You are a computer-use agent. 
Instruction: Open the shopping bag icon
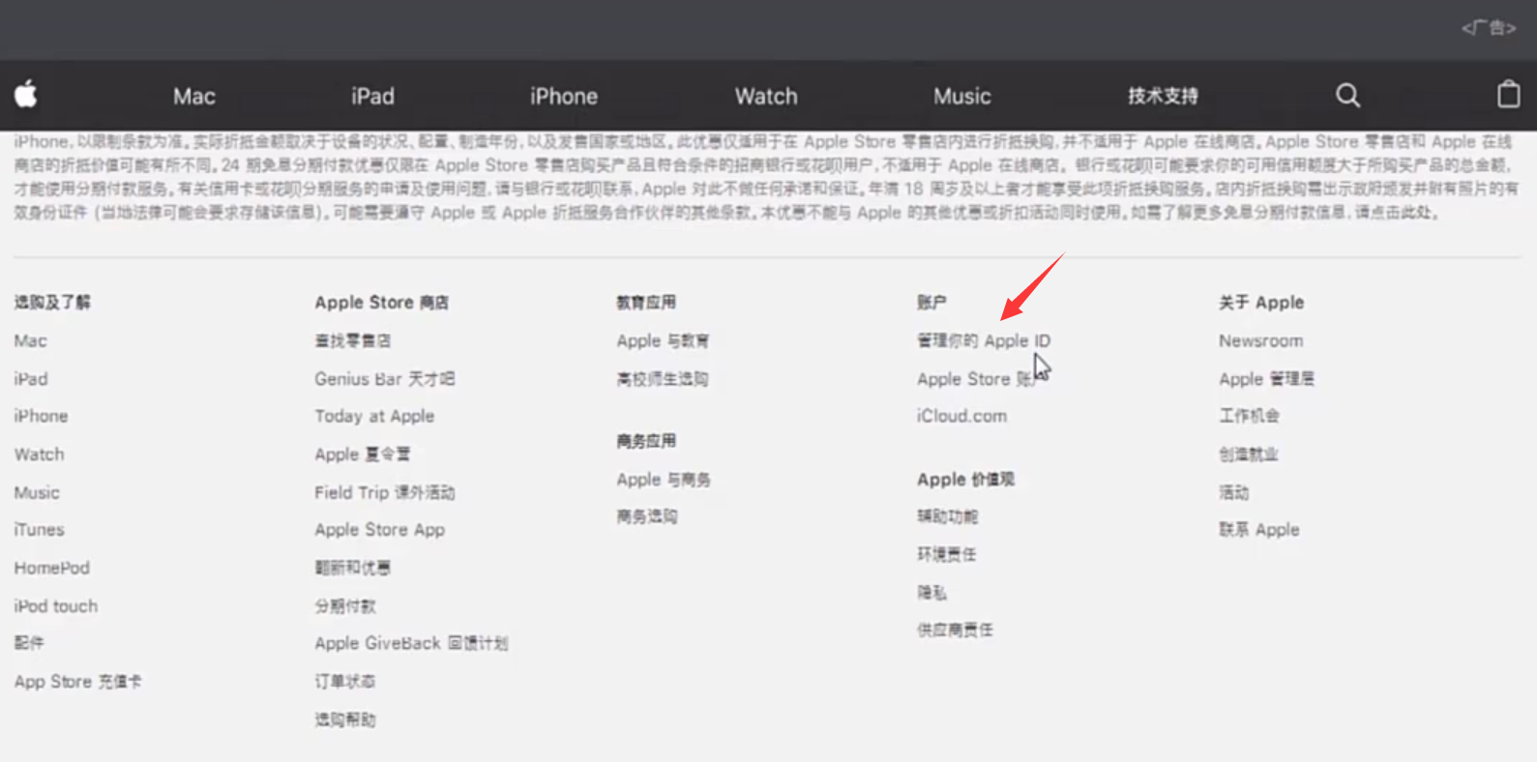pyautogui.click(x=1508, y=95)
